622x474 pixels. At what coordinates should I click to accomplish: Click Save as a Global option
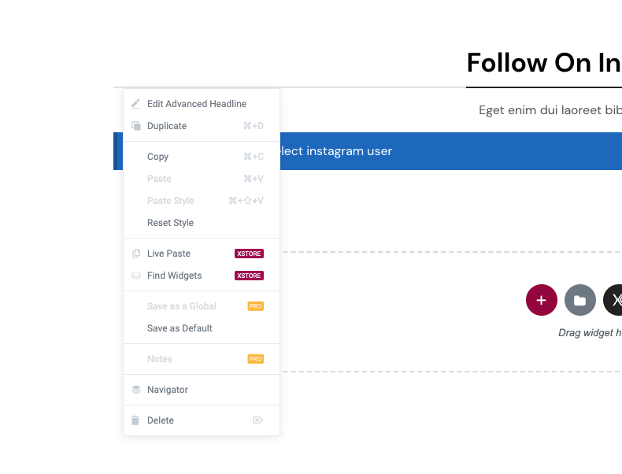point(181,306)
